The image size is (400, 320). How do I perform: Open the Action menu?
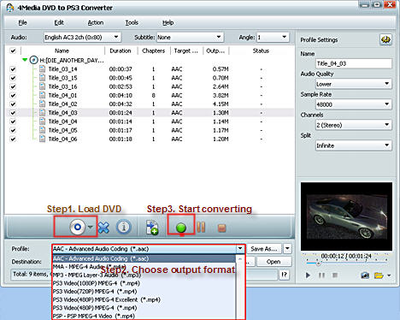pyautogui.click(x=96, y=22)
